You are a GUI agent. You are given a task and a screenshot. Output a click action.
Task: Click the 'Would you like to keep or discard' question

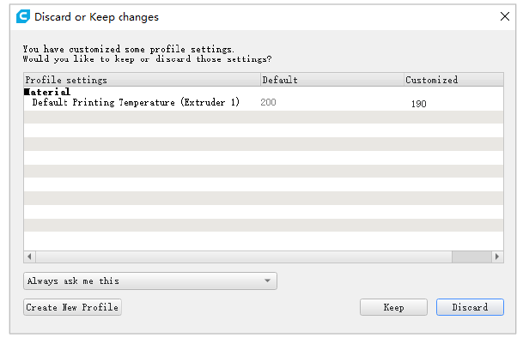147,59
